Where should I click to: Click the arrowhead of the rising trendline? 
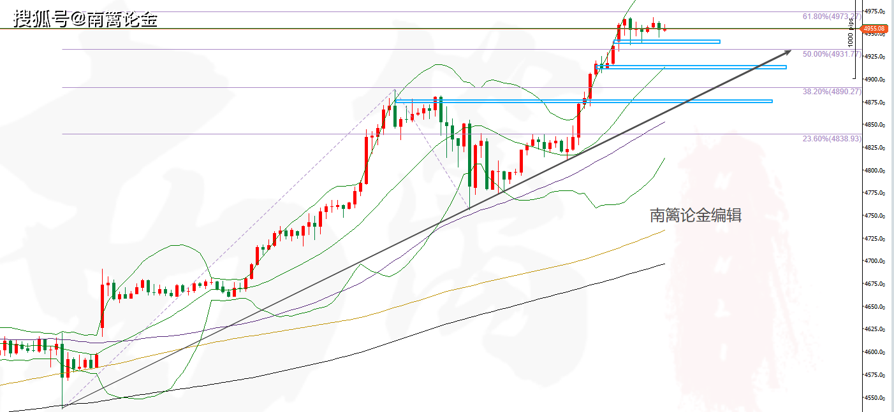click(x=788, y=52)
